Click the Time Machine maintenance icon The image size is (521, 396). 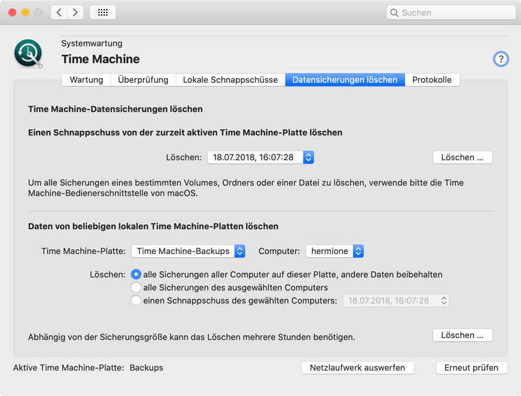tap(28, 53)
